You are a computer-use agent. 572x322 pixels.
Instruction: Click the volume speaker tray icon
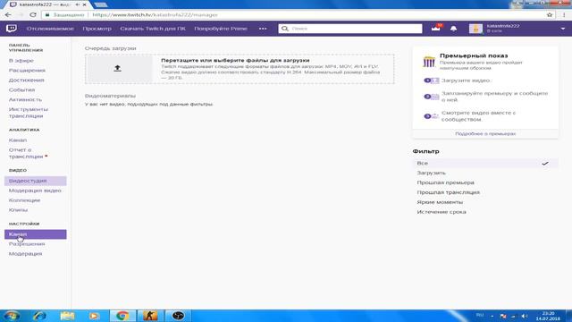[525, 316]
